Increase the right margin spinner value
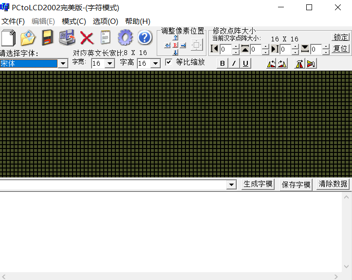Viewport: 352px width, 280px height. pos(295,46)
